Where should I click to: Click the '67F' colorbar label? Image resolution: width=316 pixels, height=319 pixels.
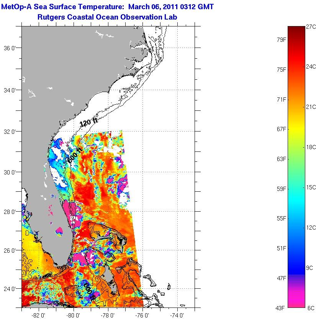pyautogui.click(x=281, y=129)
